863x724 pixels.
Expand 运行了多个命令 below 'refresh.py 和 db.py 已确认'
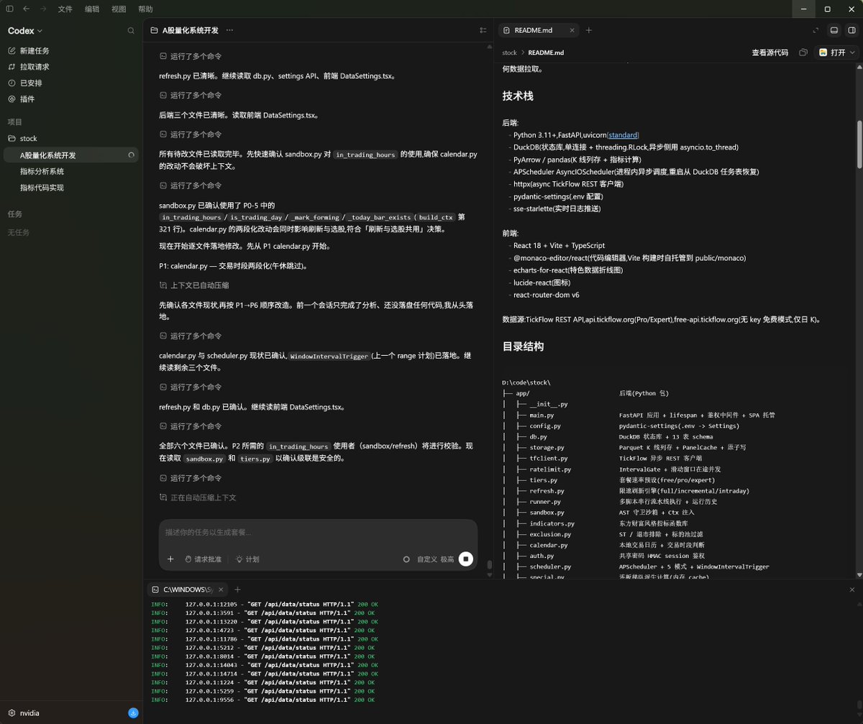click(191, 426)
